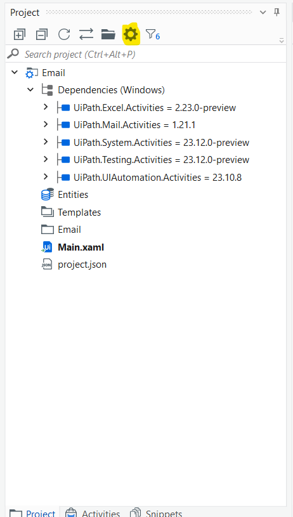Click the Collapse All icon
Screen dimensions: 293x517
[42, 34]
